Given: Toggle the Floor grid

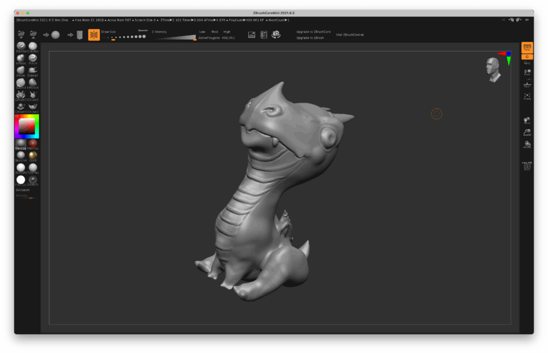Looking at the screenshot, I should pyautogui.click(x=527, y=85).
